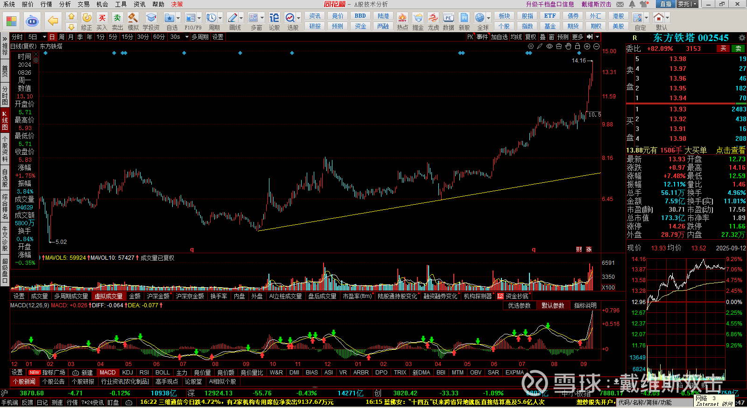Toggle 预测 forecast on chart
The width and height of the screenshot is (747, 408).
[563, 37]
